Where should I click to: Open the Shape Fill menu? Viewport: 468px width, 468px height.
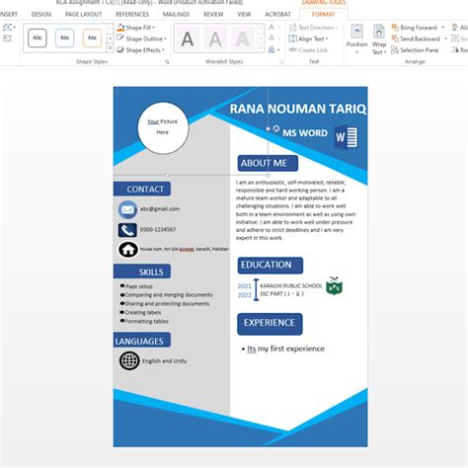136,28
